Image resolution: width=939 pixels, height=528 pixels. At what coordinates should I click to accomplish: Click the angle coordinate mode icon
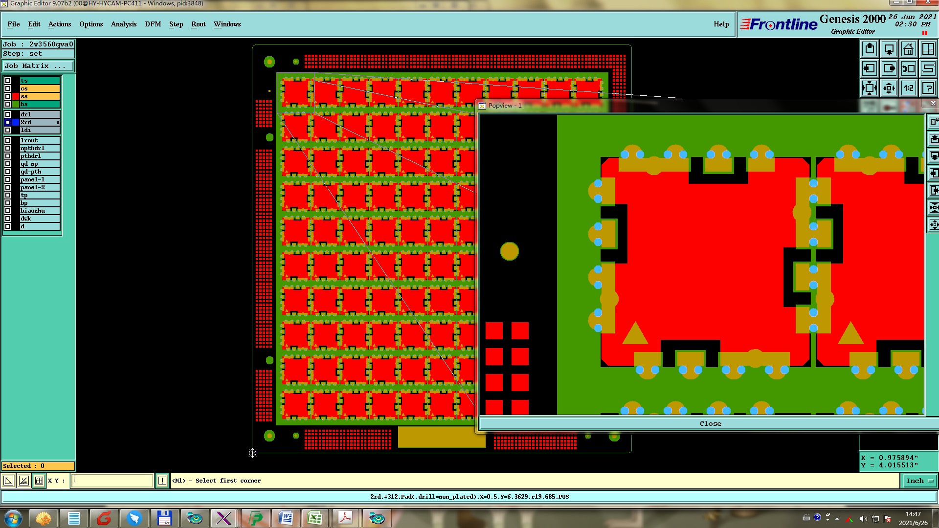23,481
